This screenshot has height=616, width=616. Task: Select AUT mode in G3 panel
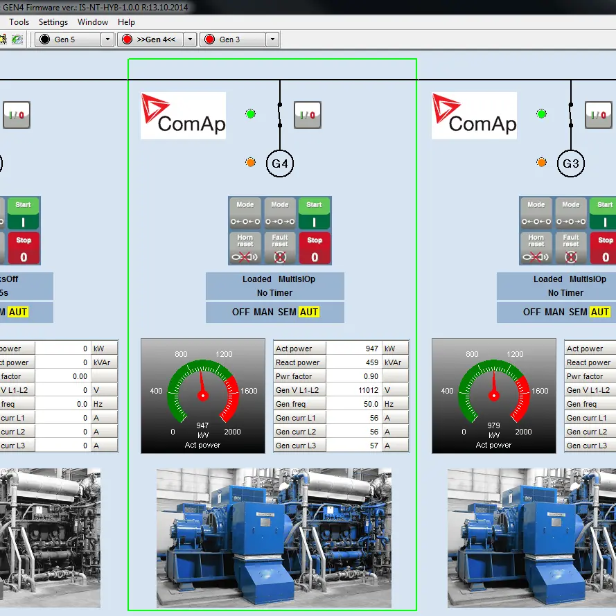600,312
